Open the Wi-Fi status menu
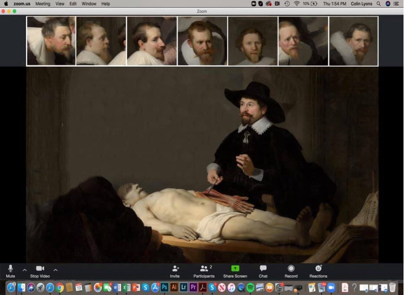408x295 pixels. [296, 4]
